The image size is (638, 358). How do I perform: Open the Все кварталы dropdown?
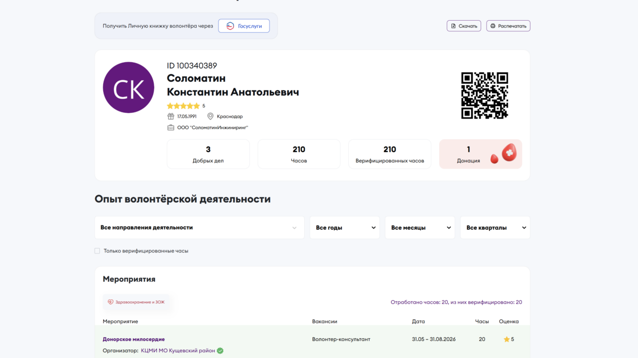[495, 228]
